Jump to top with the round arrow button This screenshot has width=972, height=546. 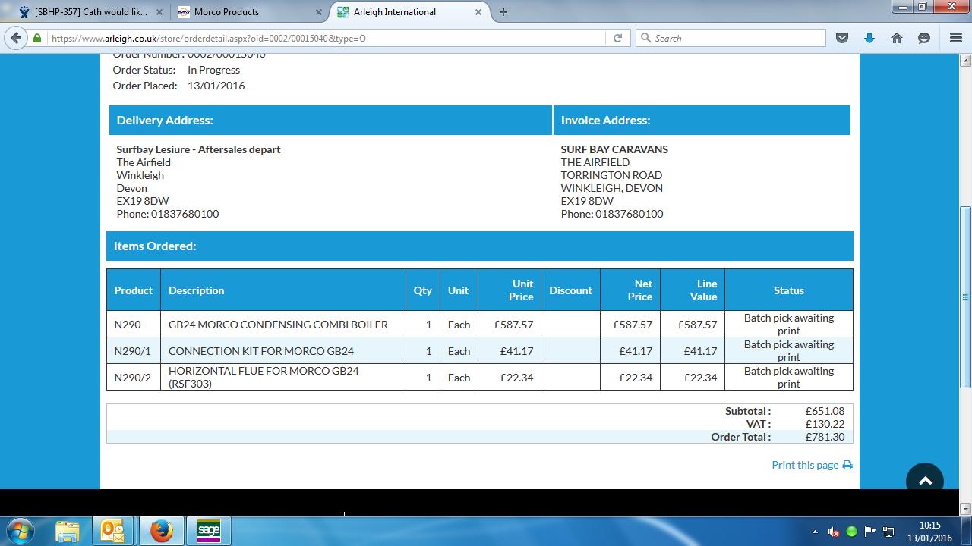925,482
